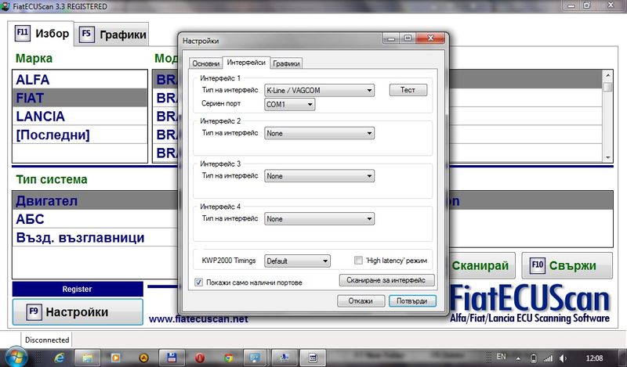
Task: Open Windows Explorer folder icon in taskbar
Action: 89,357
